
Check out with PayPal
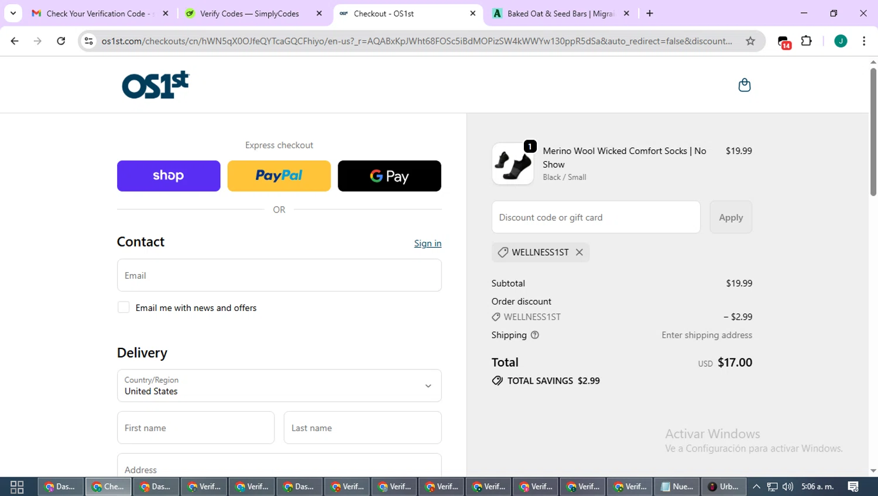click(x=279, y=176)
